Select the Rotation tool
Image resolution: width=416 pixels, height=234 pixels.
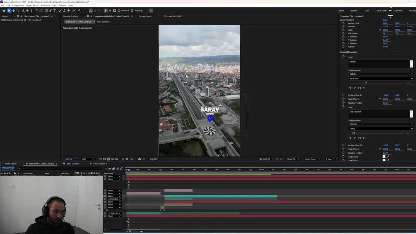[x=36, y=11]
